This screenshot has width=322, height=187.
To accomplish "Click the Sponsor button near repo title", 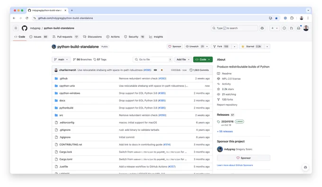I will tap(175, 46).
